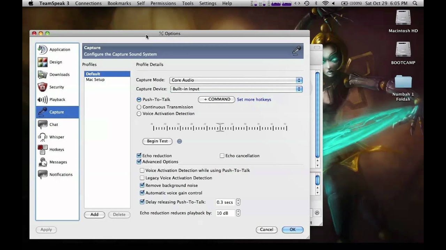The height and width of the screenshot is (250, 446).
Task: Uncheck Delay releasing Push-To-Talk
Action: coord(142,202)
